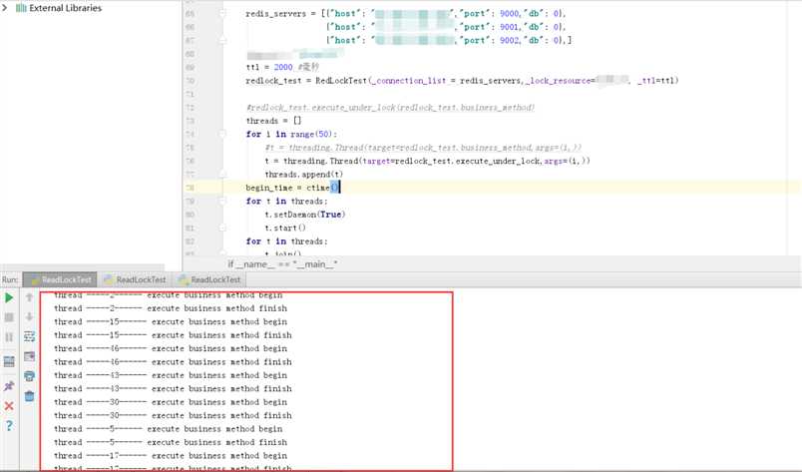Toggle scroll to end of console

point(29,356)
